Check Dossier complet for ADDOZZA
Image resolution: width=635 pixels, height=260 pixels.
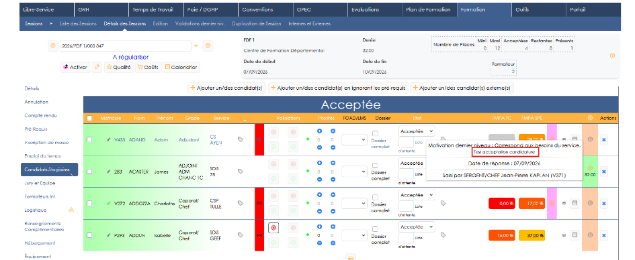tap(375, 198)
